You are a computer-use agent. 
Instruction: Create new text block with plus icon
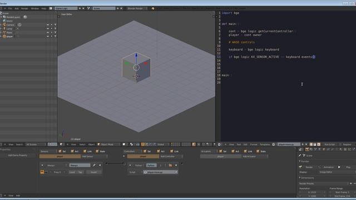pos(303,144)
